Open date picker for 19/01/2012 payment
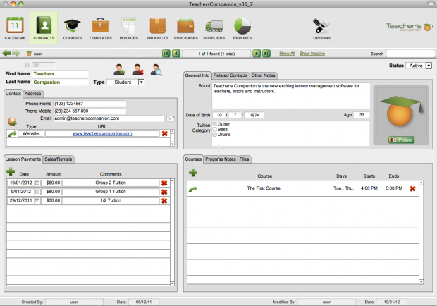Screen dimensions: 437x306 point(37,183)
